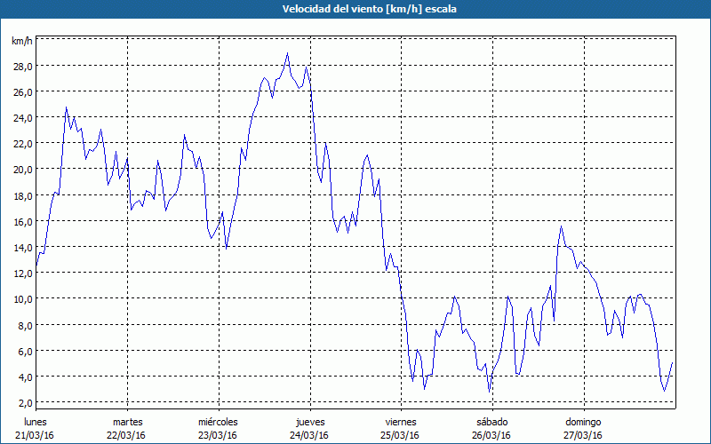The image size is (711, 444).
Task: Select the 28,0 y-axis tick label
Action: (x=22, y=66)
